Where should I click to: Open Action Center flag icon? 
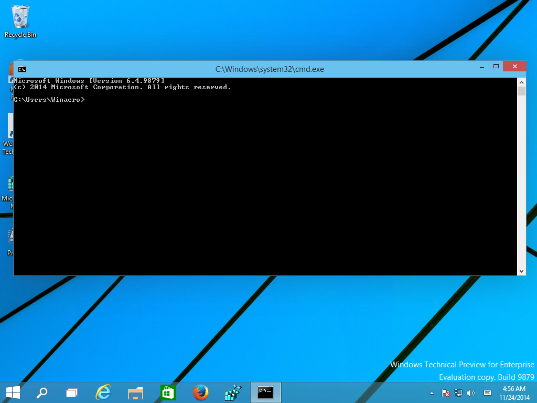tap(445, 393)
